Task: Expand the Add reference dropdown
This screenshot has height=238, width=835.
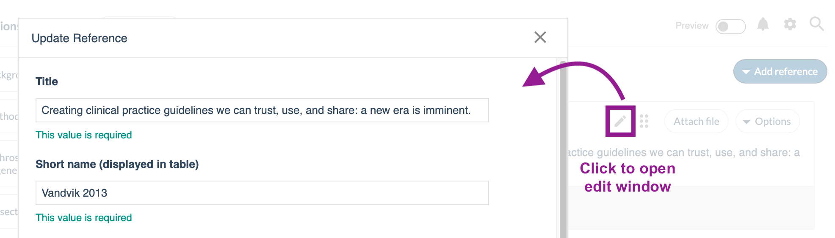Action: click(780, 71)
